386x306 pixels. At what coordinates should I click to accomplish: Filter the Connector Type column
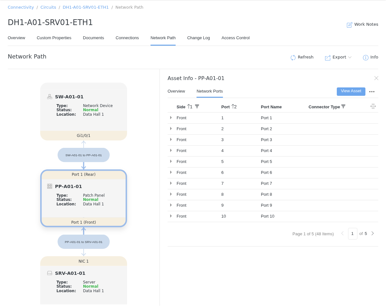(343, 106)
